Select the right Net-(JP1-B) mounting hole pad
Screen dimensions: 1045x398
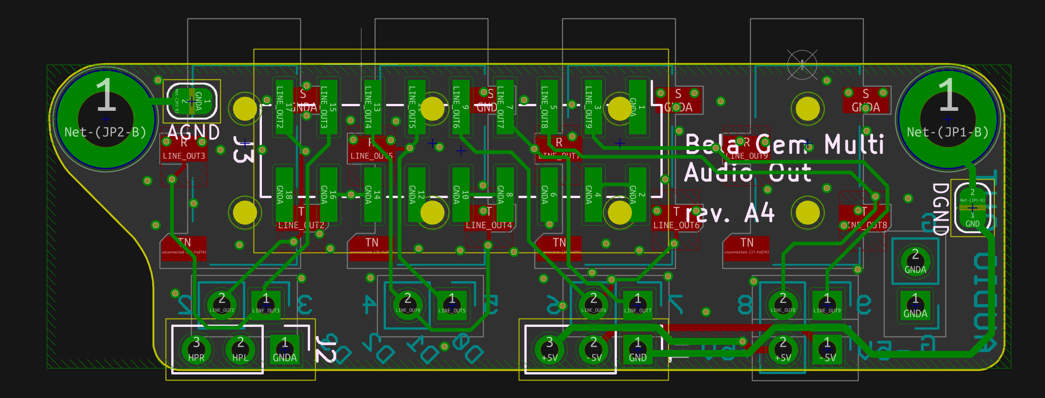[x=948, y=119]
